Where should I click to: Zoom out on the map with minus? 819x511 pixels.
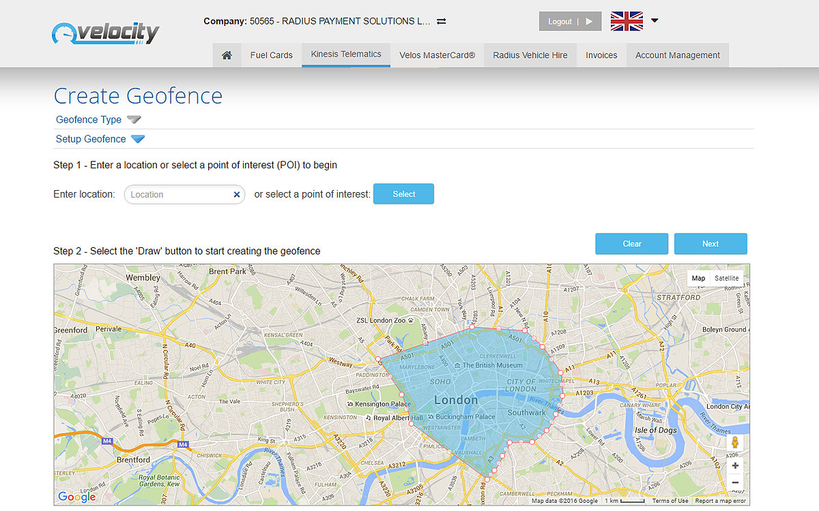pos(735,483)
